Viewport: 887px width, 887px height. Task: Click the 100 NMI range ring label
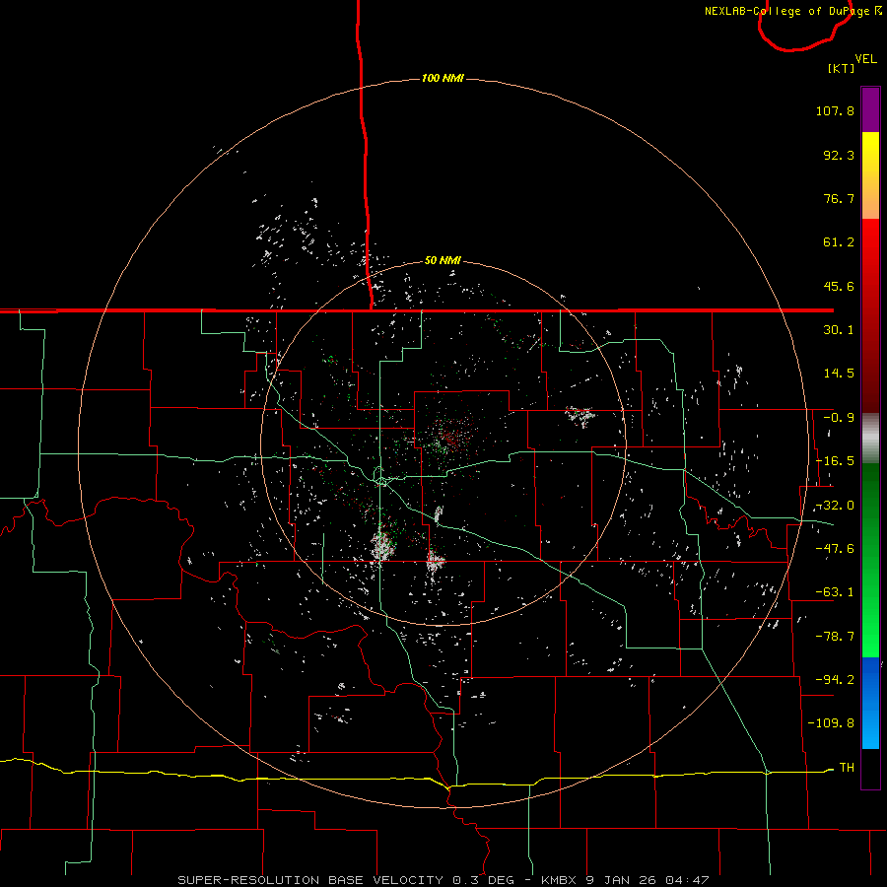click(x=443, y=78)
